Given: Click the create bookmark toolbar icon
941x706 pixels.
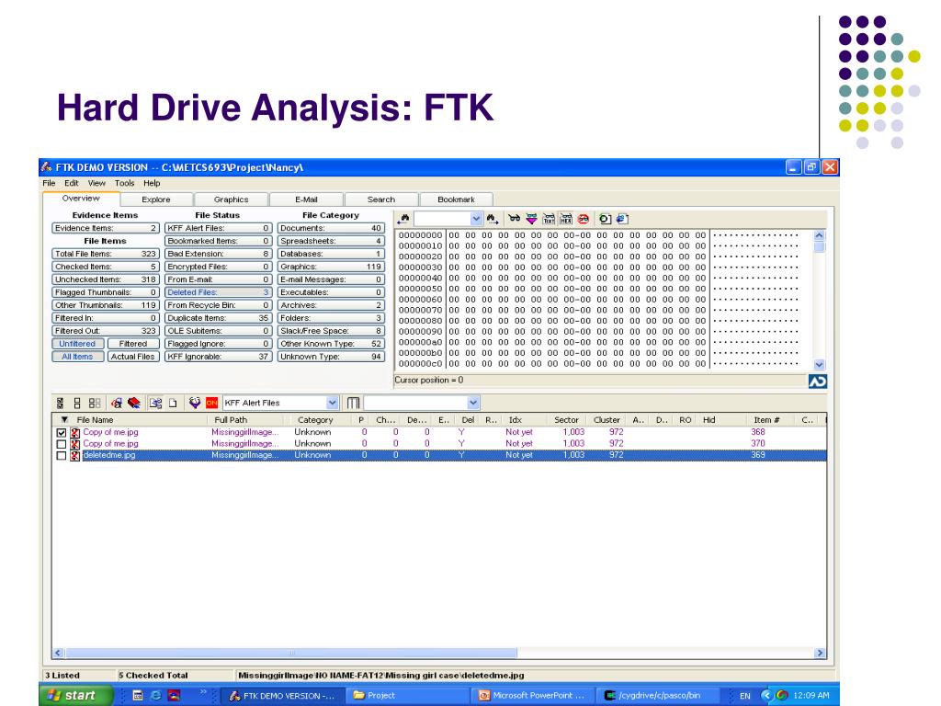Looking at the screenshot, I should tap(117, 403).
